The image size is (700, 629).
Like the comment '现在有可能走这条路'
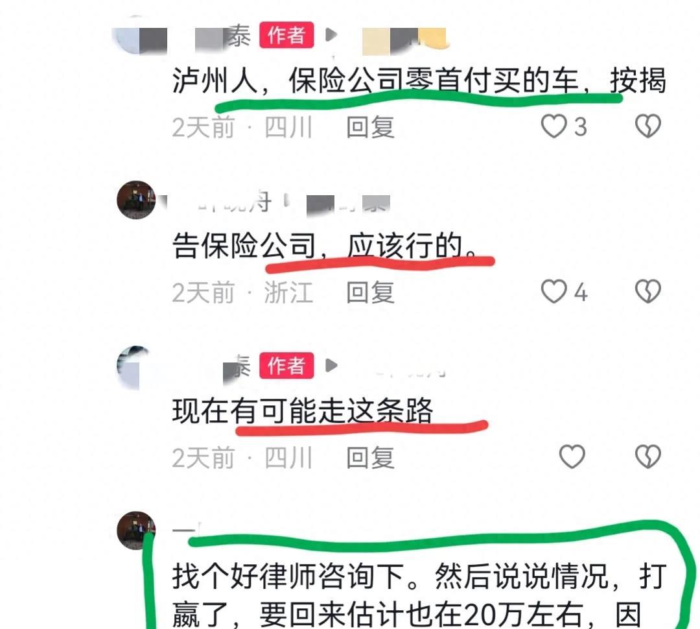[572, 457]
